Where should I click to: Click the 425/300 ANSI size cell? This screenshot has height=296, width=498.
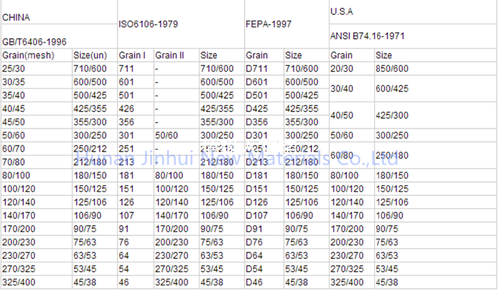pos(435,115)
